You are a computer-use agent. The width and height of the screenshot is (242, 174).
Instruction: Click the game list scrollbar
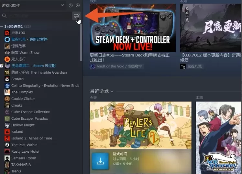click(81, 42)
